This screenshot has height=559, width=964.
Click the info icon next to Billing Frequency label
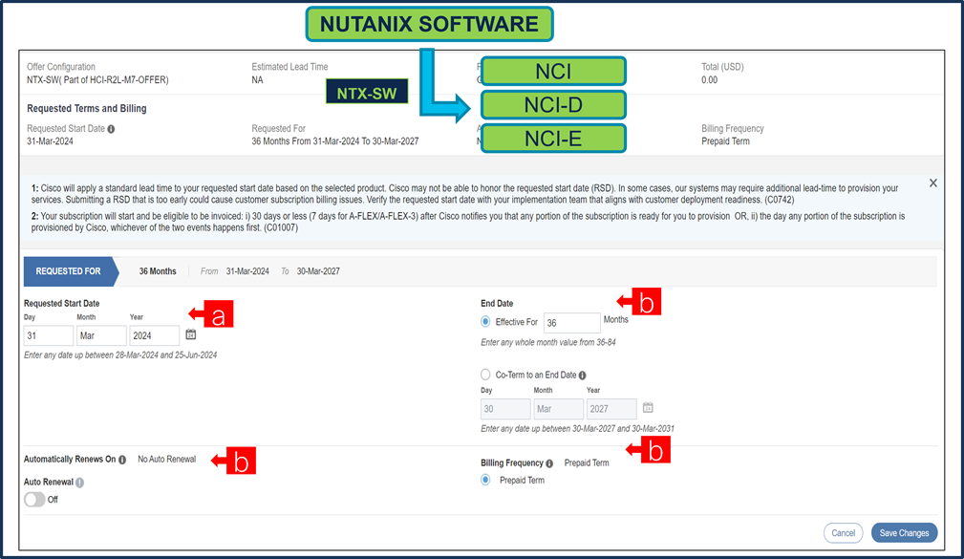(x=549, y=463)
